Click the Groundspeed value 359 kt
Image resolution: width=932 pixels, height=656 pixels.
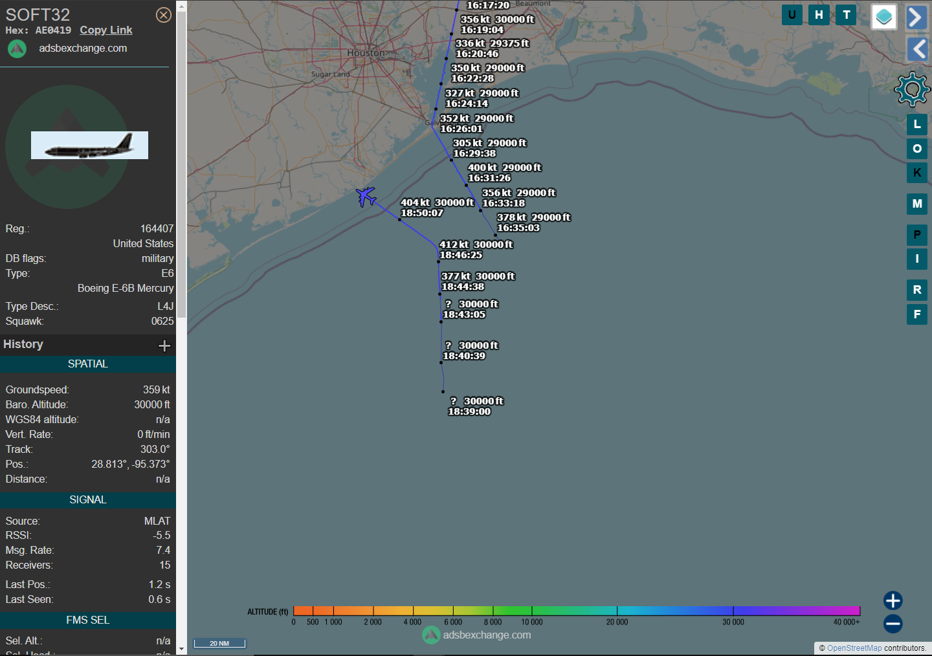click(157, 390)
